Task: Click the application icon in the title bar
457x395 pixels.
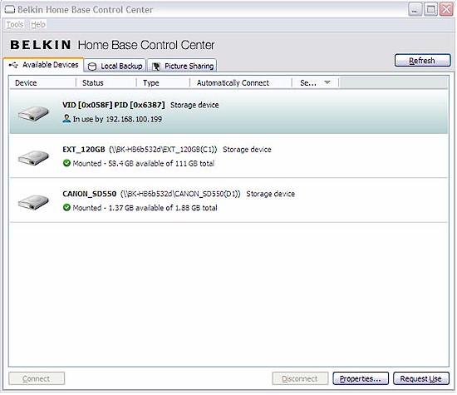Action: (9, 10)
